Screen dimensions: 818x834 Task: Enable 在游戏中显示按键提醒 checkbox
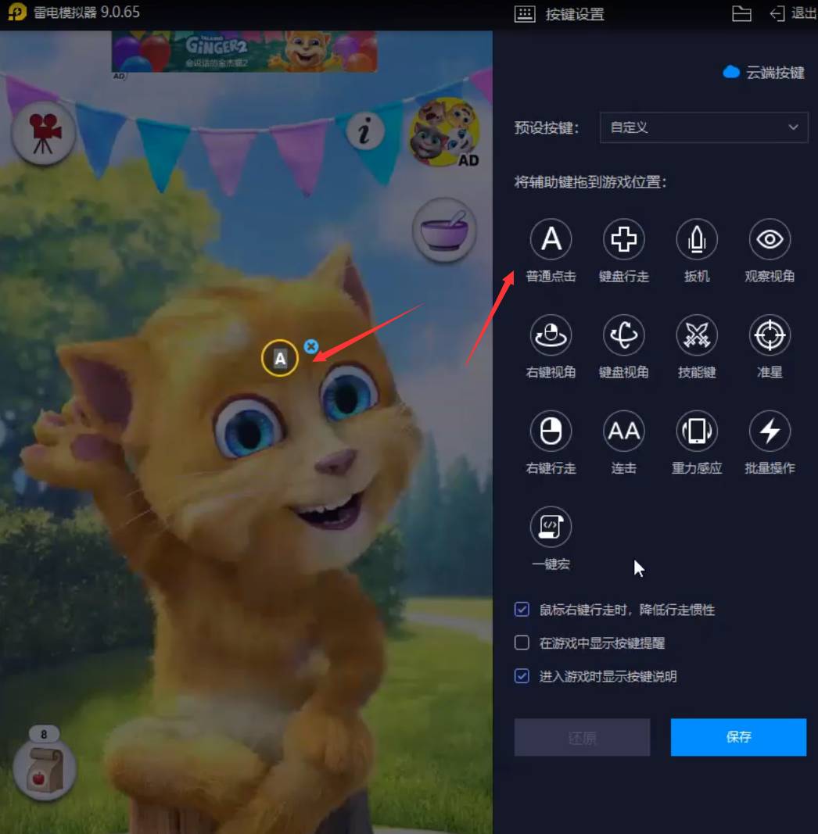[522, 643]
